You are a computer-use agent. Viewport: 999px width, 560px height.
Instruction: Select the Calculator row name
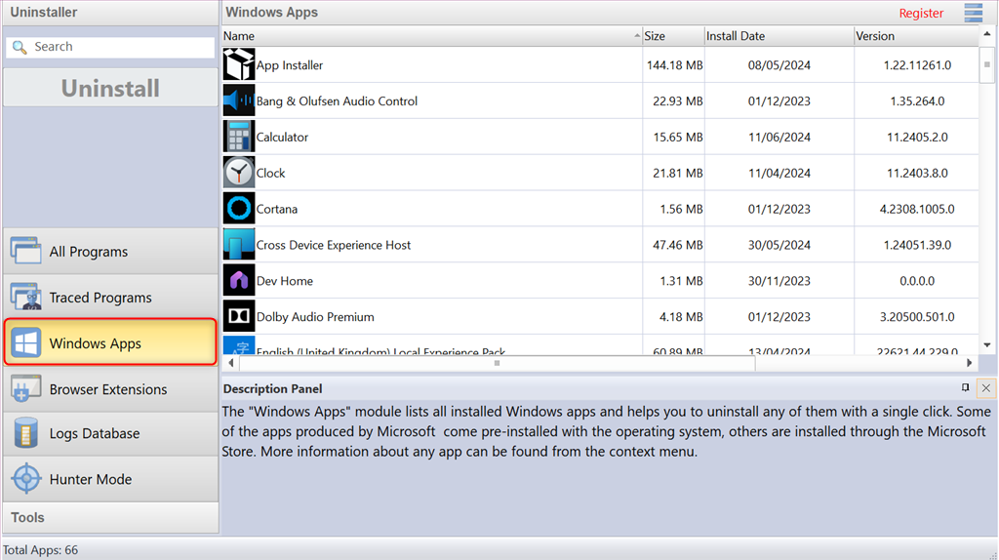(282, 137)
